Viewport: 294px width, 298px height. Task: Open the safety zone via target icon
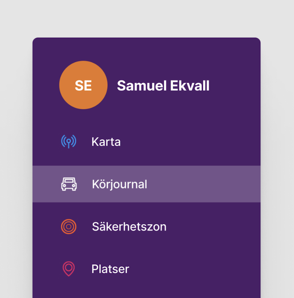click(69, 226)
